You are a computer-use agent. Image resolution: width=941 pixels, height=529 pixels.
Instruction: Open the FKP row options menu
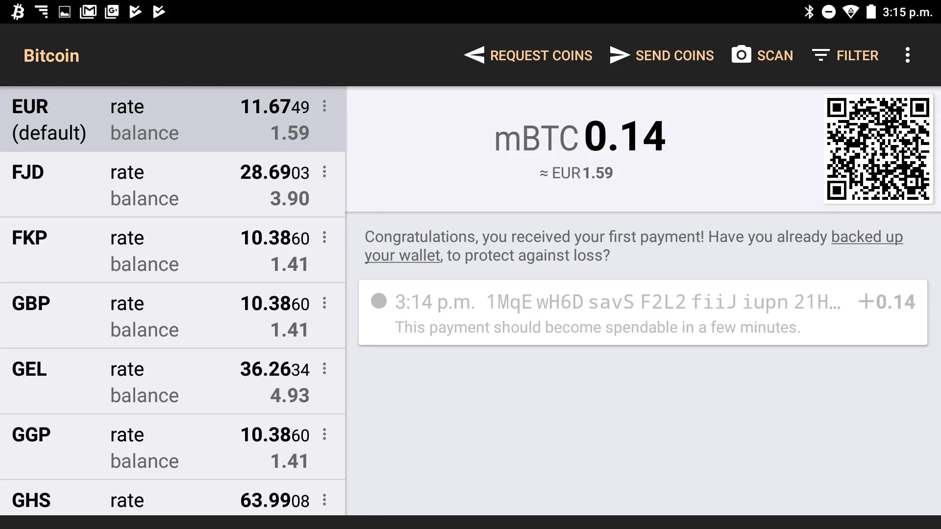pos(324,238)
